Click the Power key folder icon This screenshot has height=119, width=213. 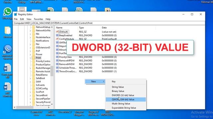tap(34, 54)
